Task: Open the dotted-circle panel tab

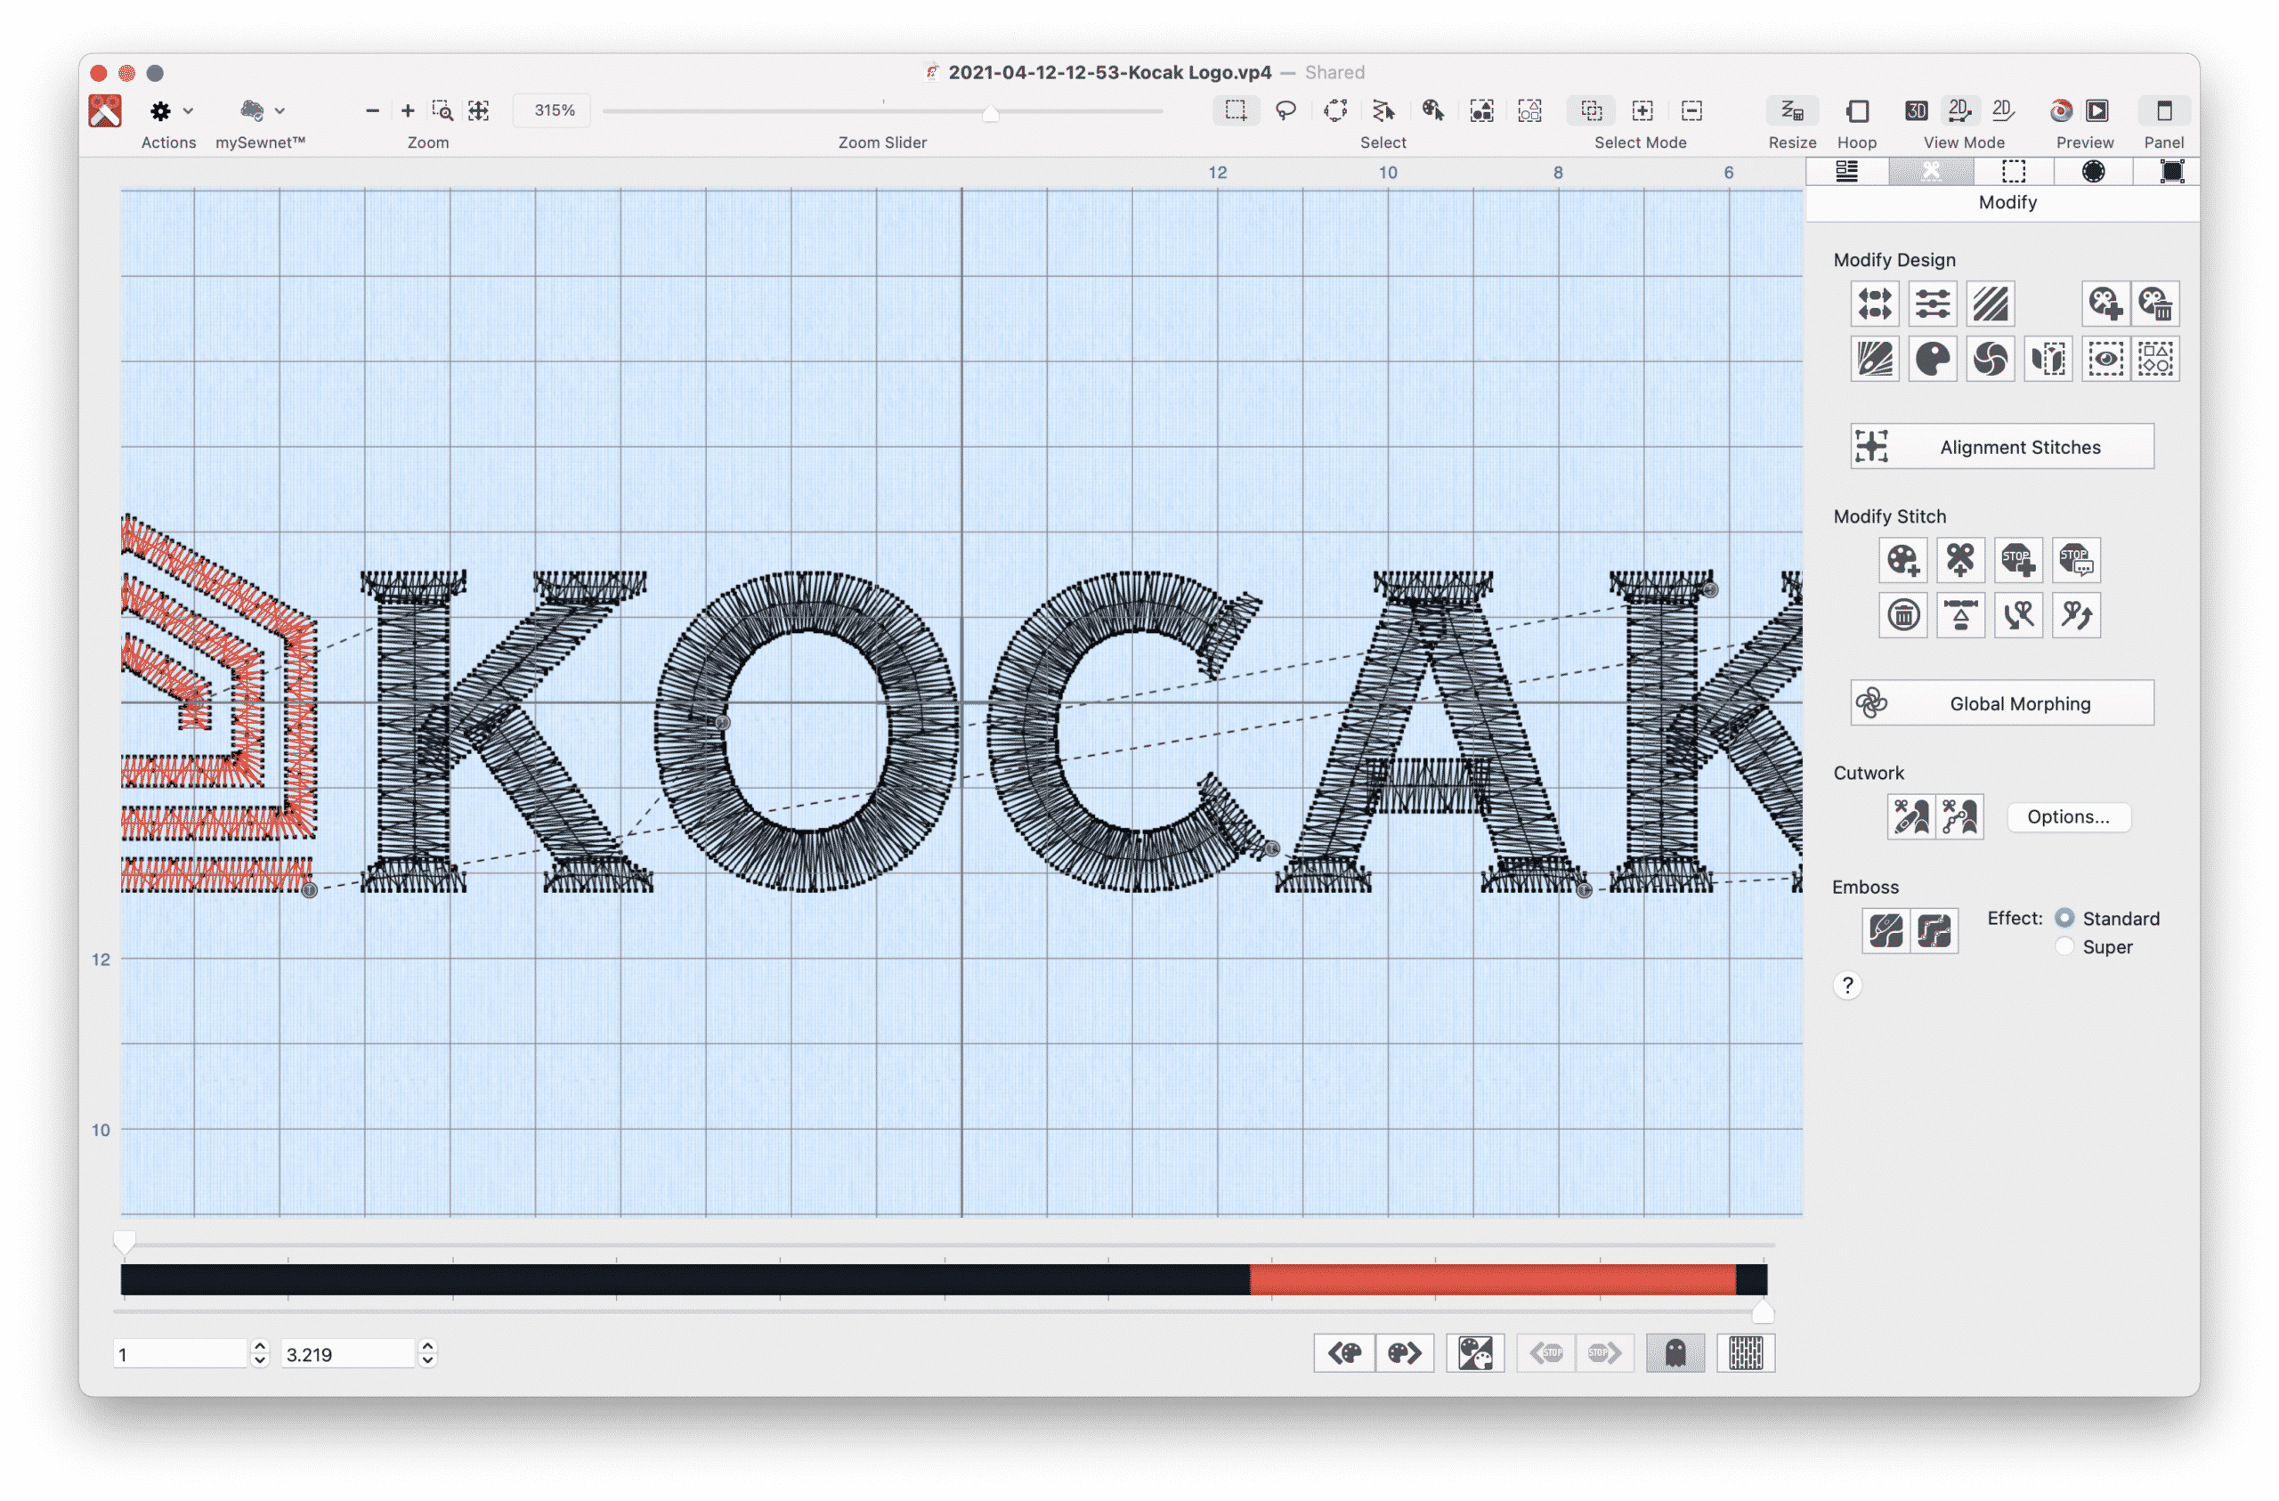Action: click(2093, 172)
